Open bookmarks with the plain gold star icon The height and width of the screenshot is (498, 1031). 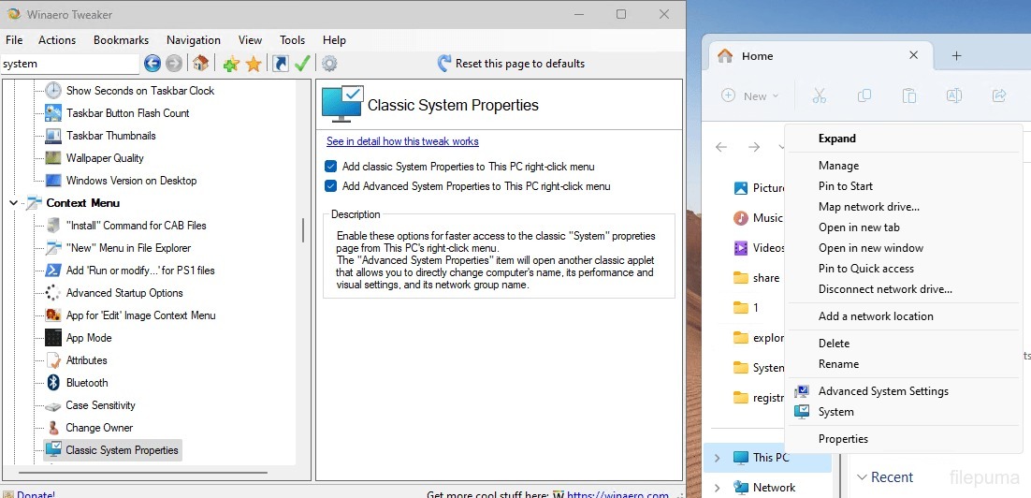[x=254, y=64]
